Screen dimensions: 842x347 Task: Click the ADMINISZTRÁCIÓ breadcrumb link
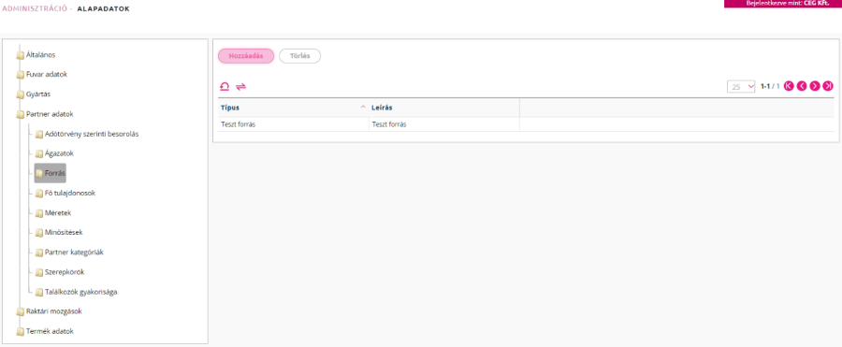coord(35,9)
